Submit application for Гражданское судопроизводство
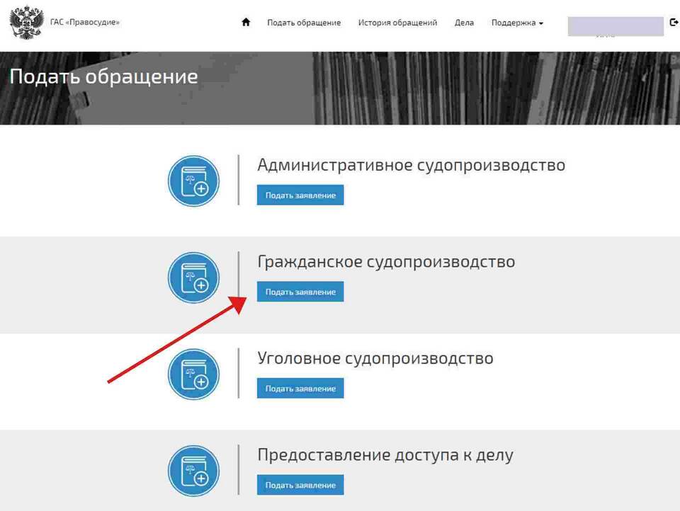 tap(300, 292)
